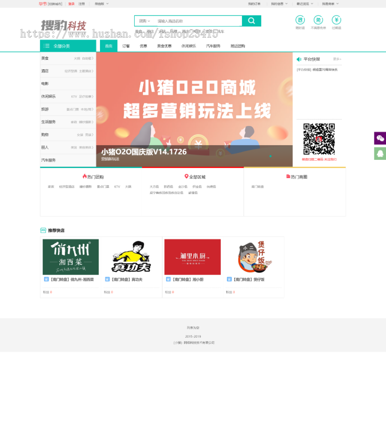
Task: Switch to the 订餐 tab
Action: coord(126,46)
